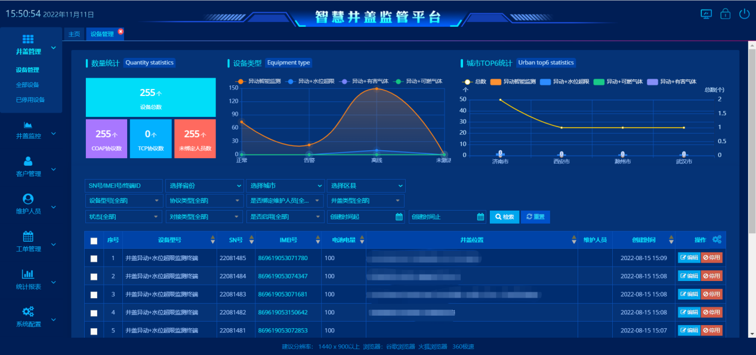Switch to the 主页 tab

coord(74,34)
